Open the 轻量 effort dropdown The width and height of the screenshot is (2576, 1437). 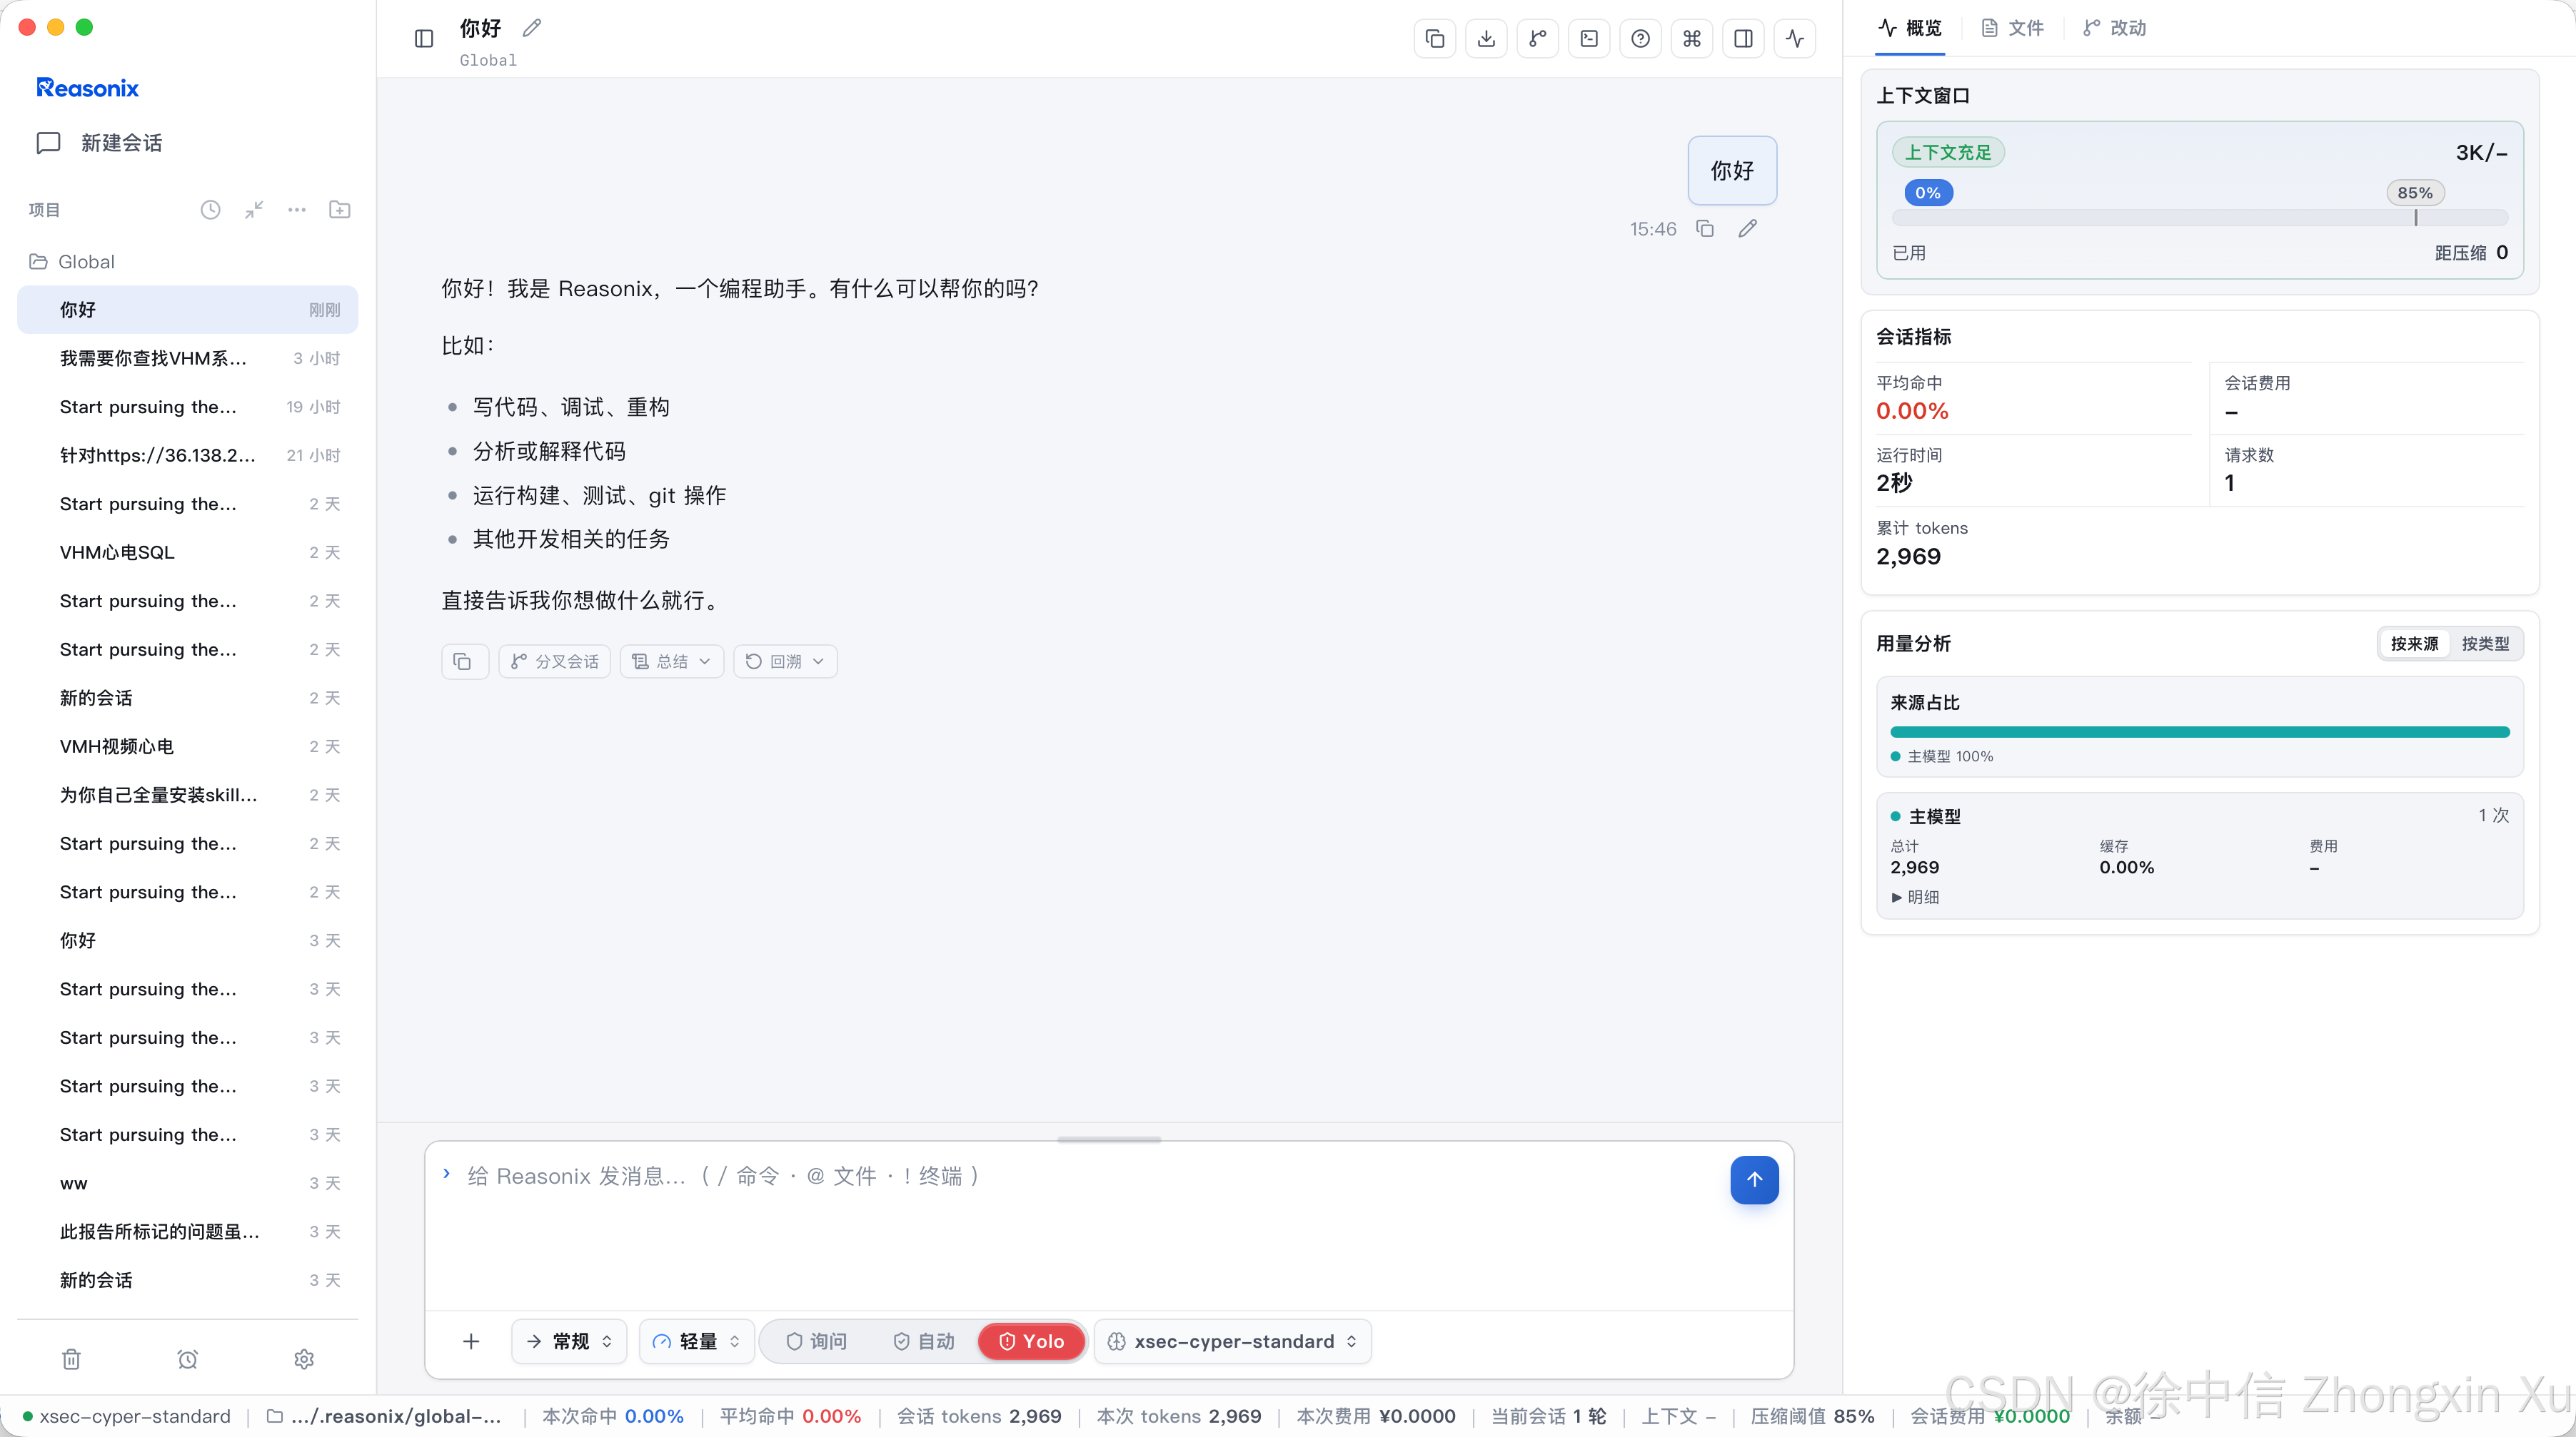[696, 1341]
